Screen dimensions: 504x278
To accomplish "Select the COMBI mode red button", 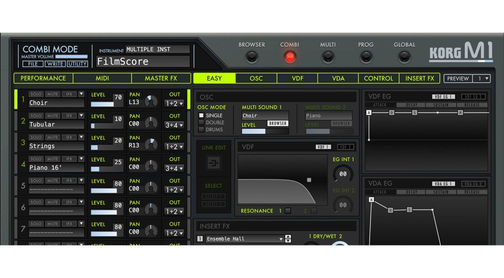I will click(x=289, y=57).
